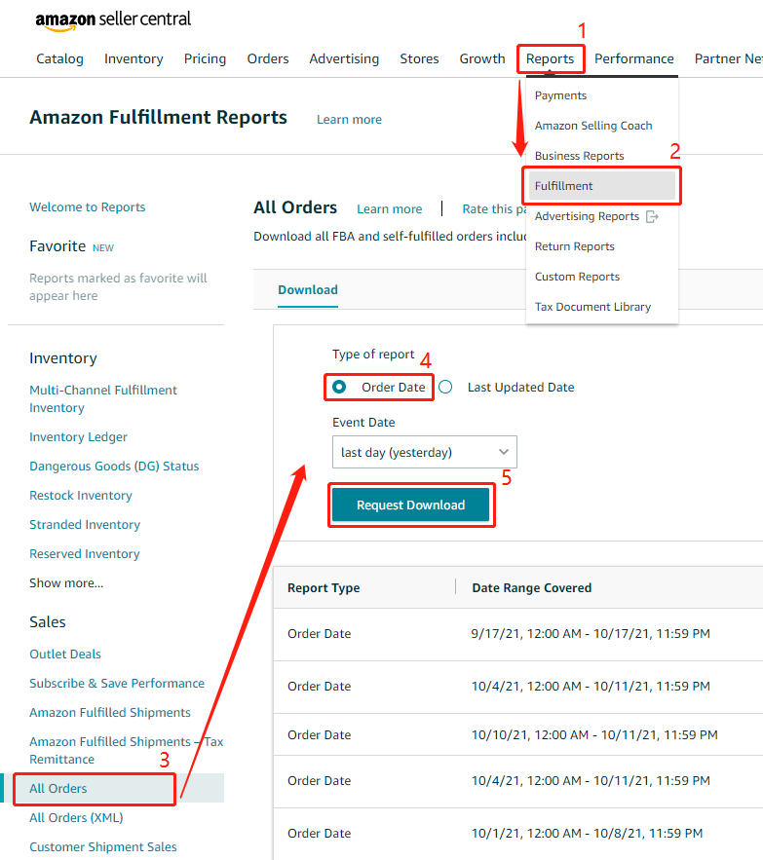
Task: Click the Report Type column header
Action: coord(324,587)
